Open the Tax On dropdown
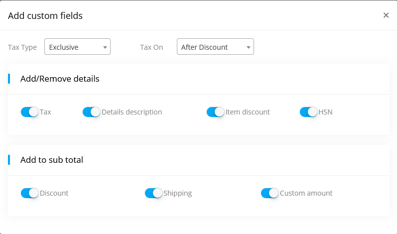This screenshot has width=397, height=234. click(x=215, y=47)
